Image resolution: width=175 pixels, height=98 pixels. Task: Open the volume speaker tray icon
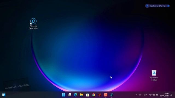154,95
